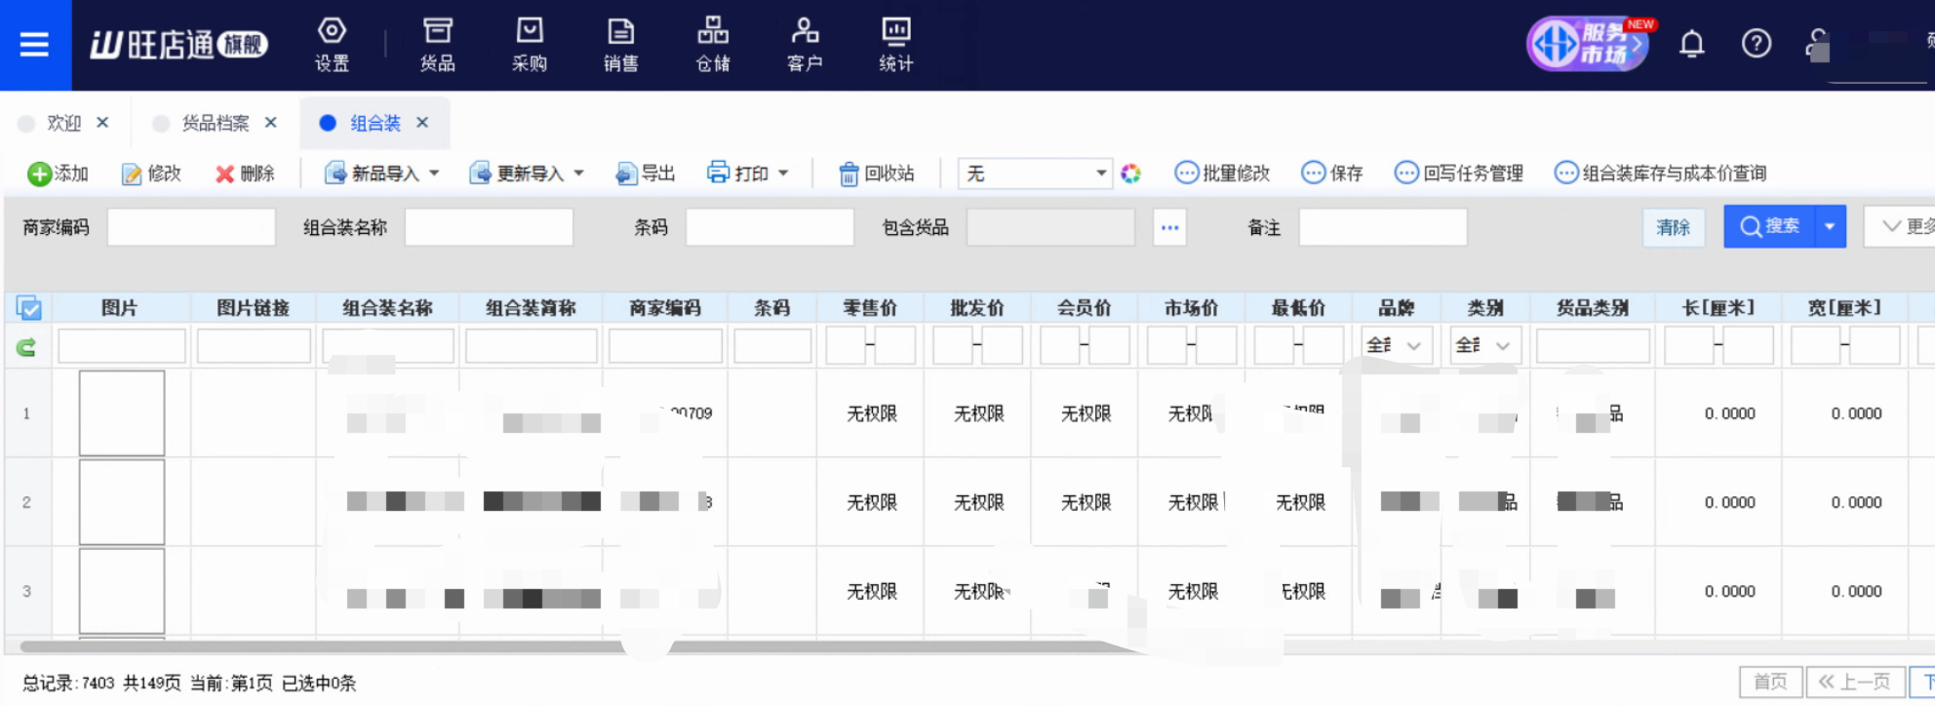This screenshot has width=1935, height=706.
Task: Expand the 品牌 filter dropdown
Action: [1412, 346]
